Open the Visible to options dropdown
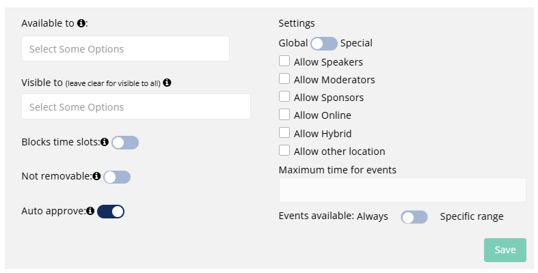 click(x=135, y=107)
